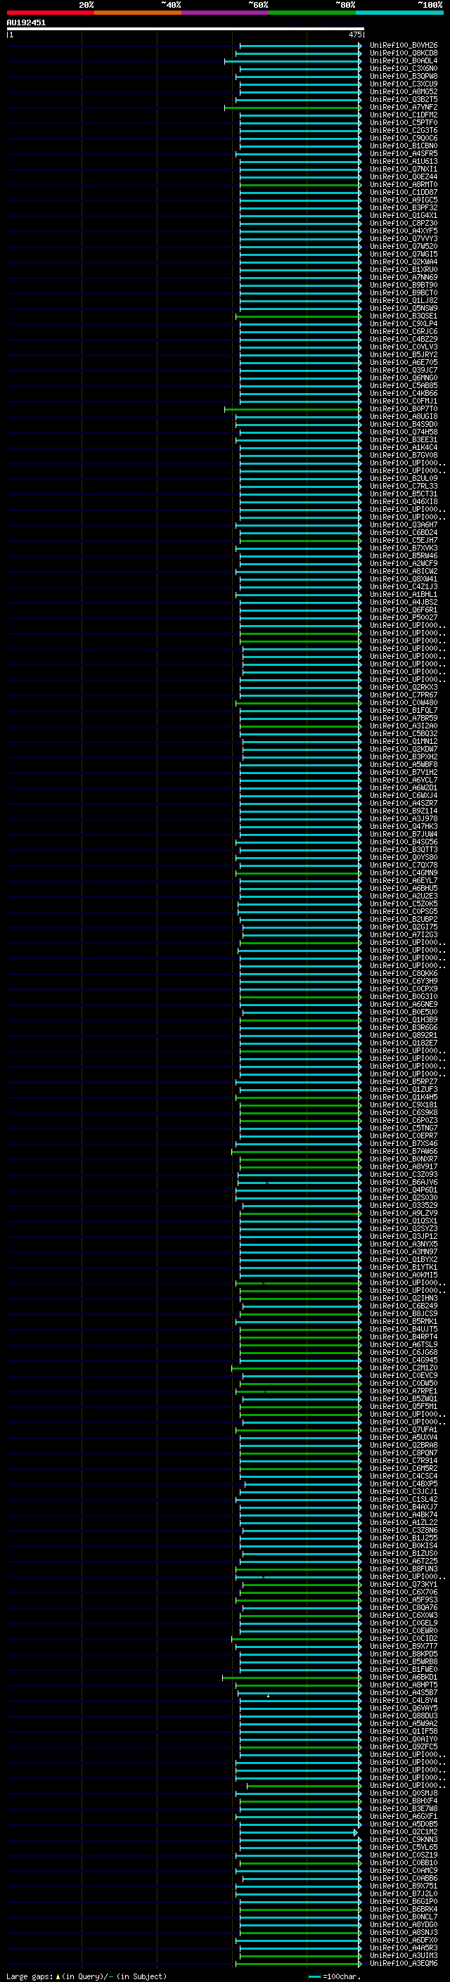Click the purple ~60% identity legend segment
450x1982 pixels.
click(226, 13)
